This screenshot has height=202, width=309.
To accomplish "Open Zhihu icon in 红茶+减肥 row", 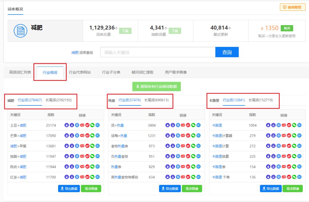I will pyautogui.click(x=98, y=177).
